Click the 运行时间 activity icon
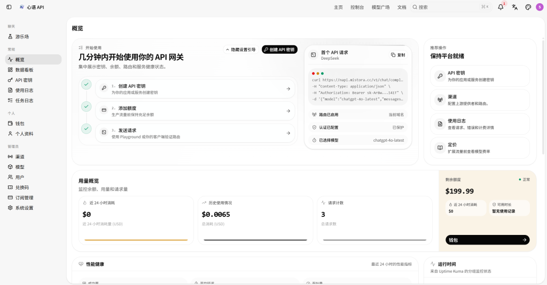Viewport: 547px width, 285px height. pos(433,264)
